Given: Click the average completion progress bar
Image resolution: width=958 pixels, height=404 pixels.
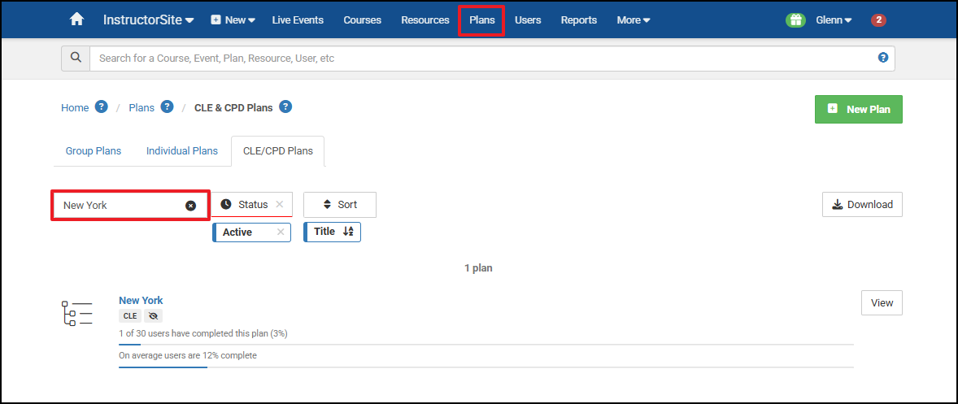Looking at the screenshot, I should [486, 367].
